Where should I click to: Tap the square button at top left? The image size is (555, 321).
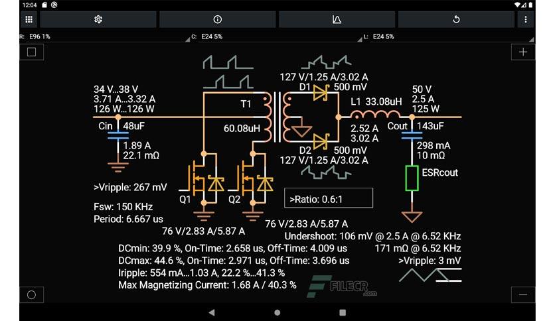(x=31, y=52)
